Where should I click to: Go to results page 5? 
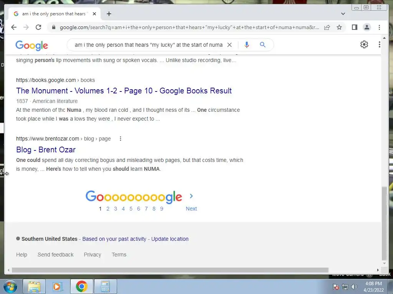pos(131,209)
